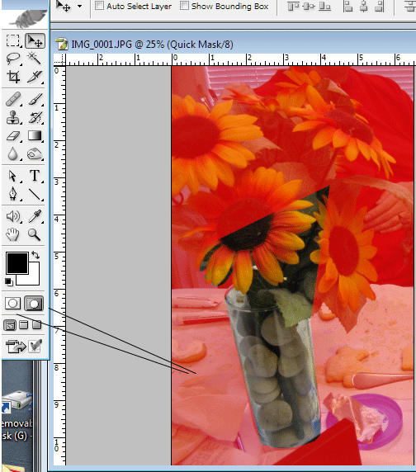Toggle Quick Mask Mode button
This screenshot has height=472, width=416.
(x=33, y=304)
